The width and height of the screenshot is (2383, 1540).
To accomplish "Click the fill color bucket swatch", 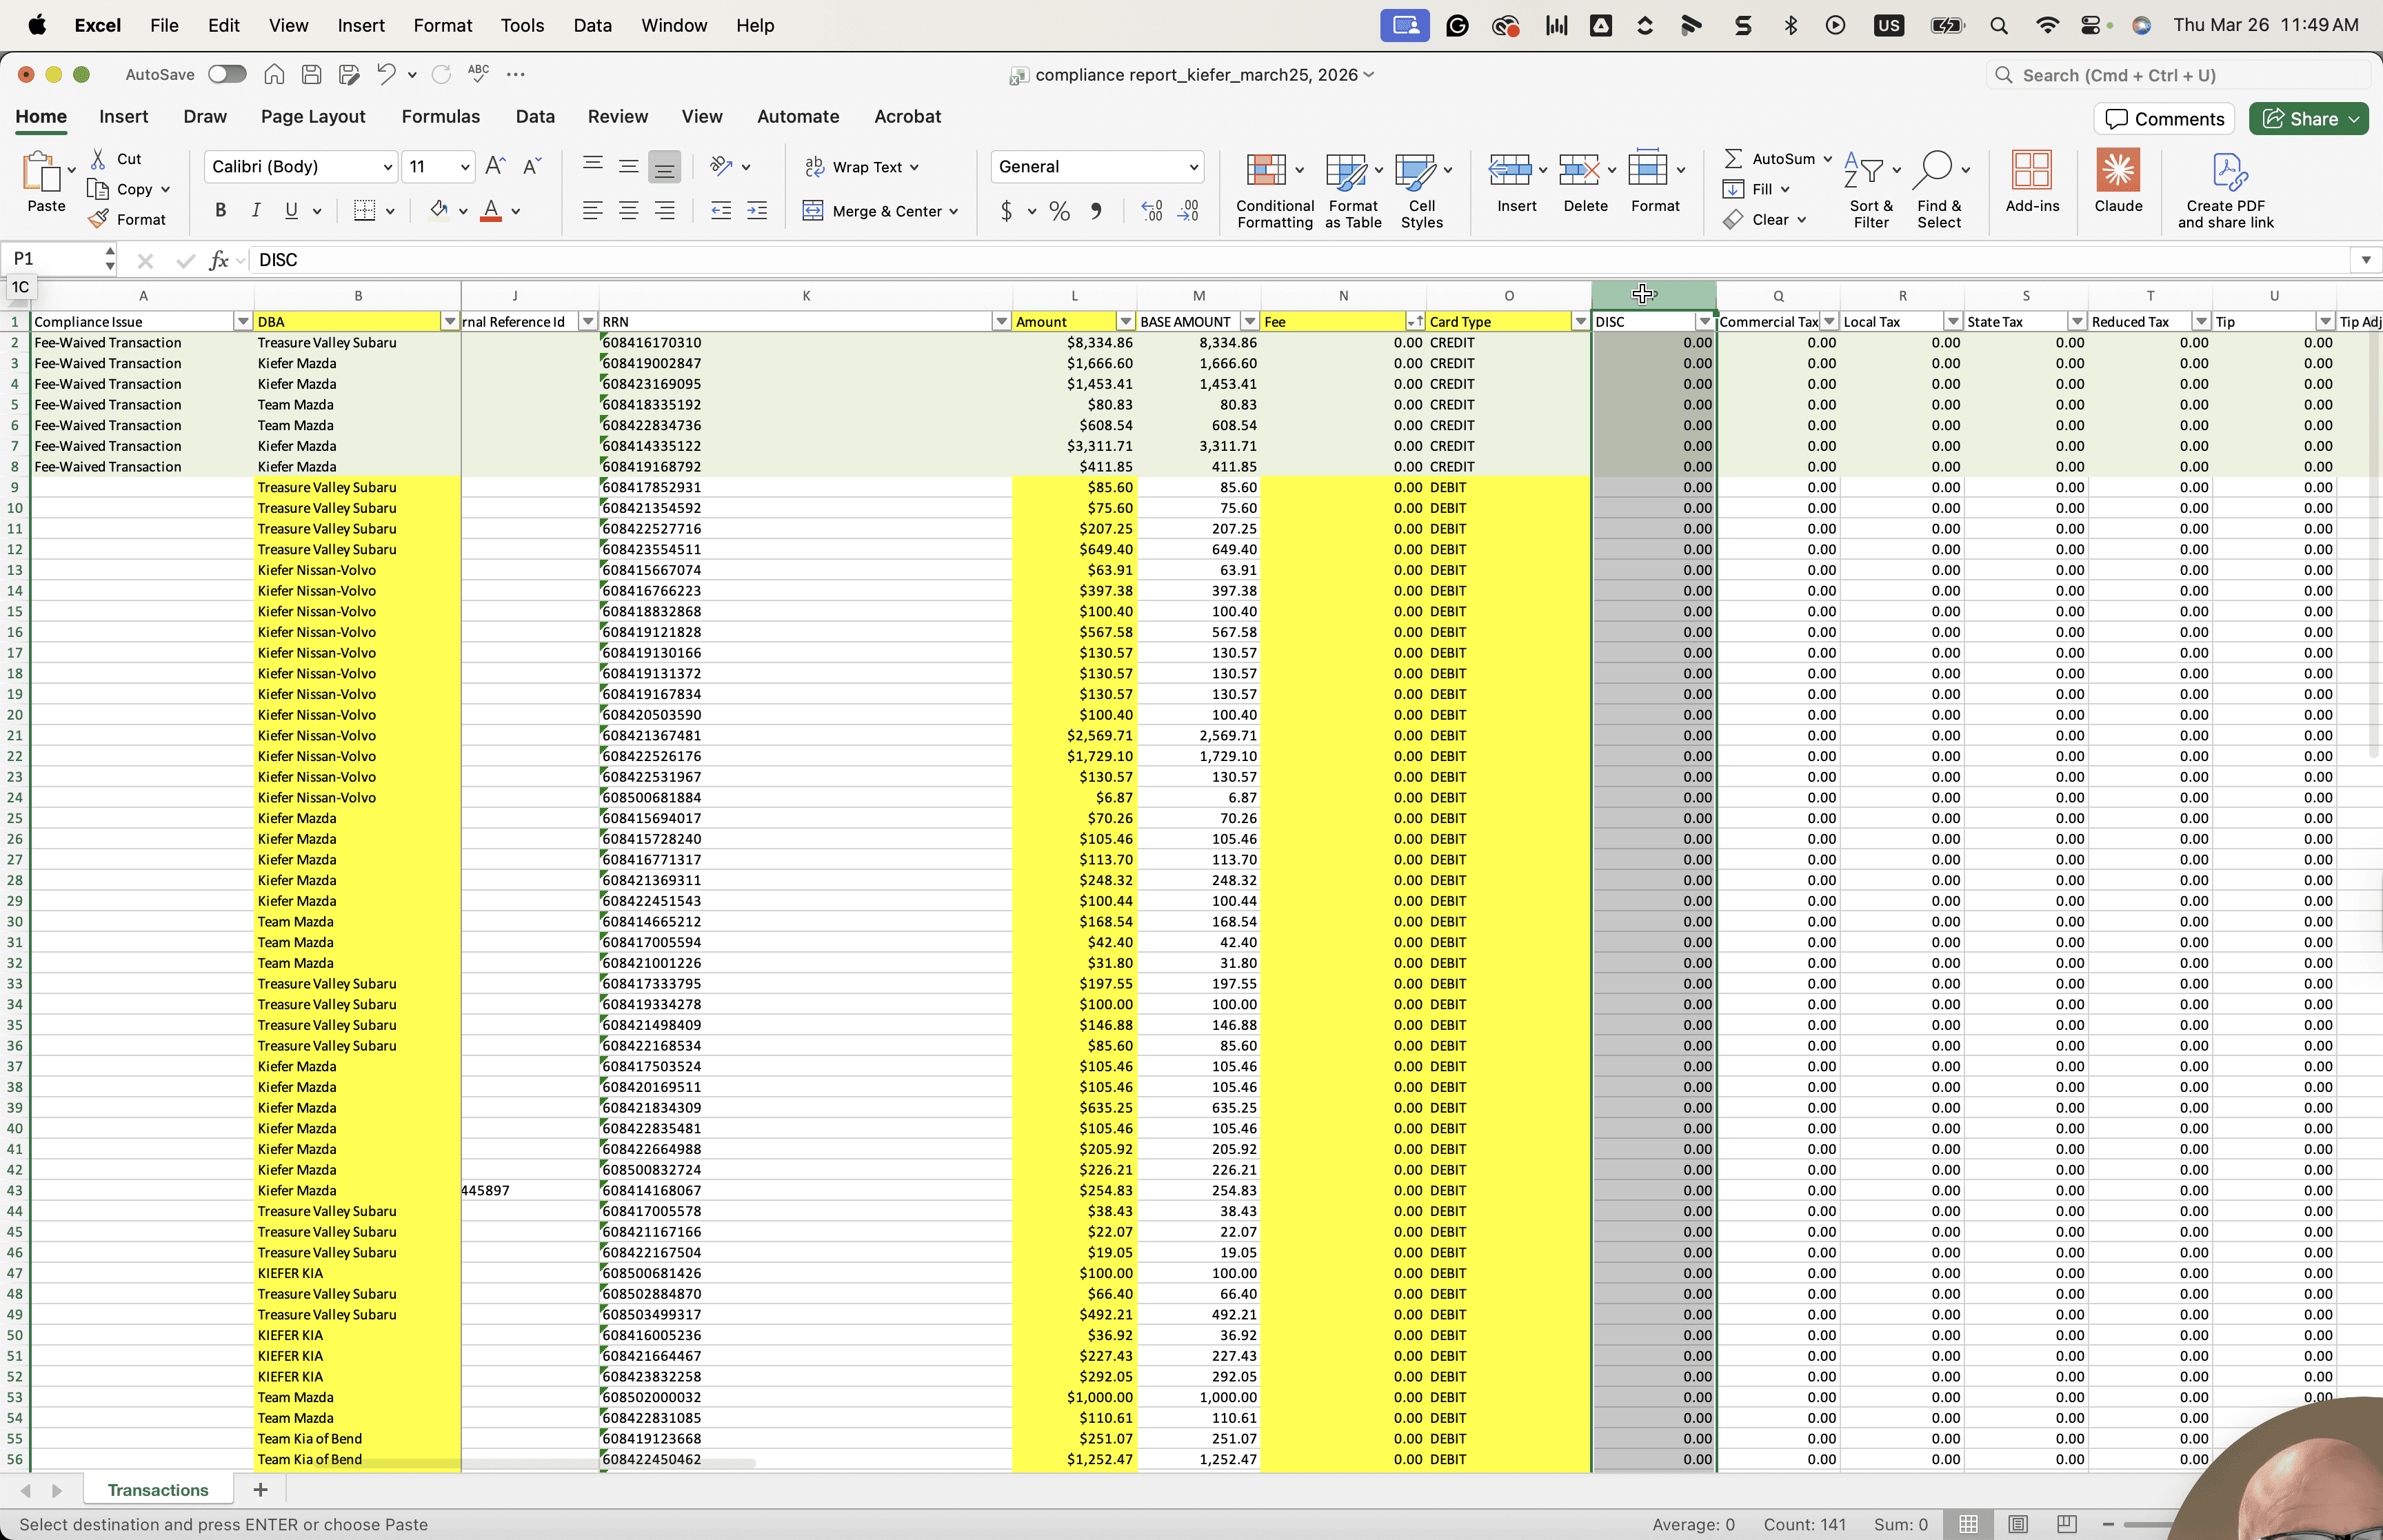I will click(x=438, y=211).
